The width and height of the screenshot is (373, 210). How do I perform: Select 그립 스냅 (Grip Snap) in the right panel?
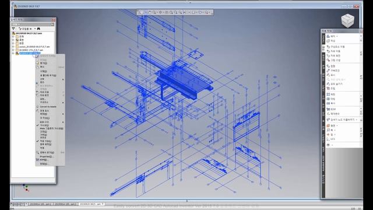pyautogui.click(x=333, y=60)
